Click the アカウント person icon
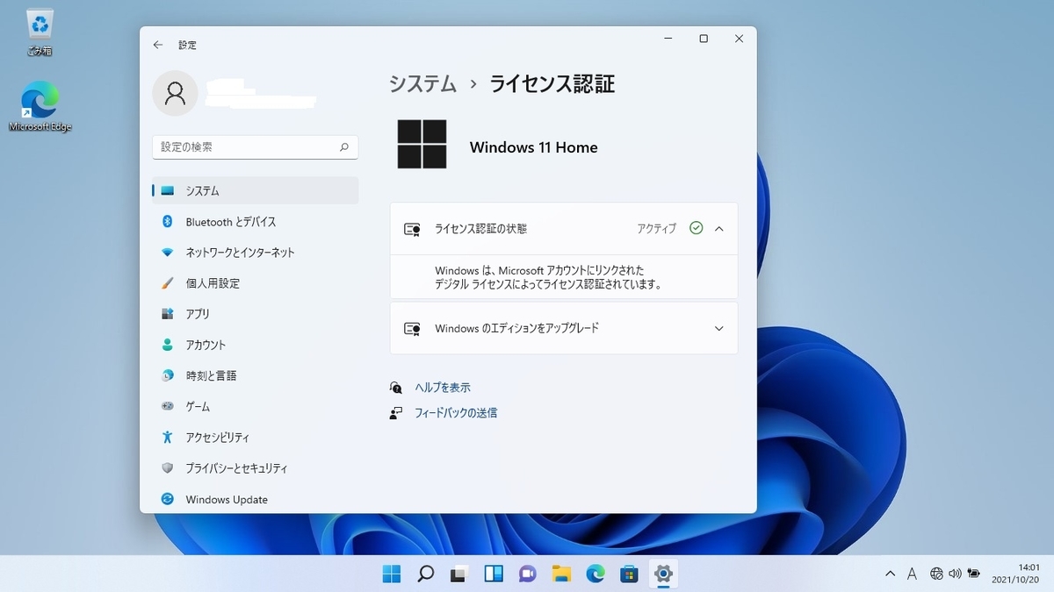Screen dimensions: 1054x592 tap(168, 345)
